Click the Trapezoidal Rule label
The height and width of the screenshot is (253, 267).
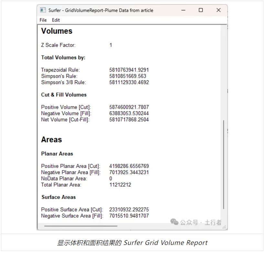(60, 70)
